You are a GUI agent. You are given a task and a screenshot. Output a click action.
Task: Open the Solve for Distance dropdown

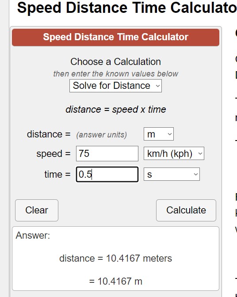pyautogui.click(x=115, y=86)
